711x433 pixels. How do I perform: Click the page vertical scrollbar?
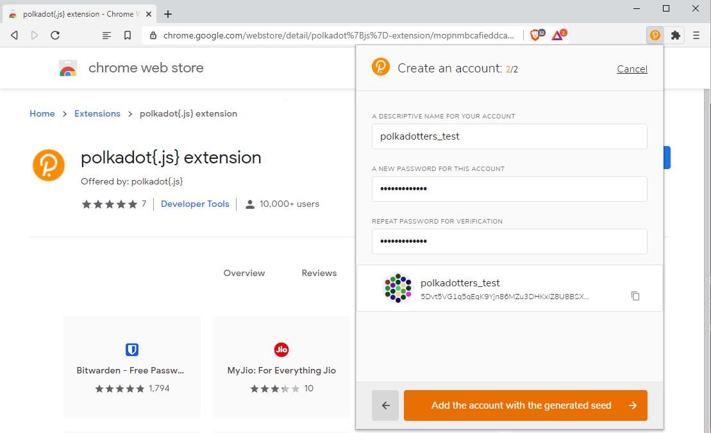(707, 261)
